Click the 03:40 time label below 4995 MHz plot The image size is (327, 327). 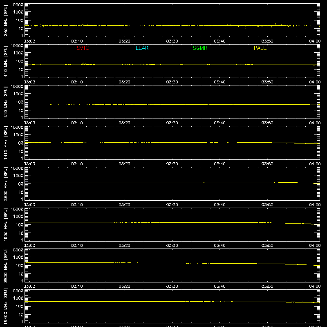click(x=219, y=246)
